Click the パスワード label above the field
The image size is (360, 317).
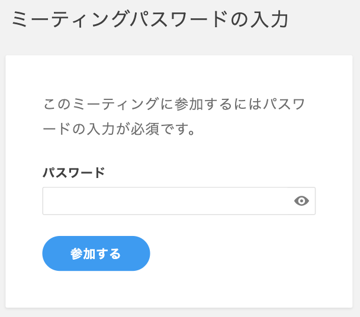pos(73,173)
